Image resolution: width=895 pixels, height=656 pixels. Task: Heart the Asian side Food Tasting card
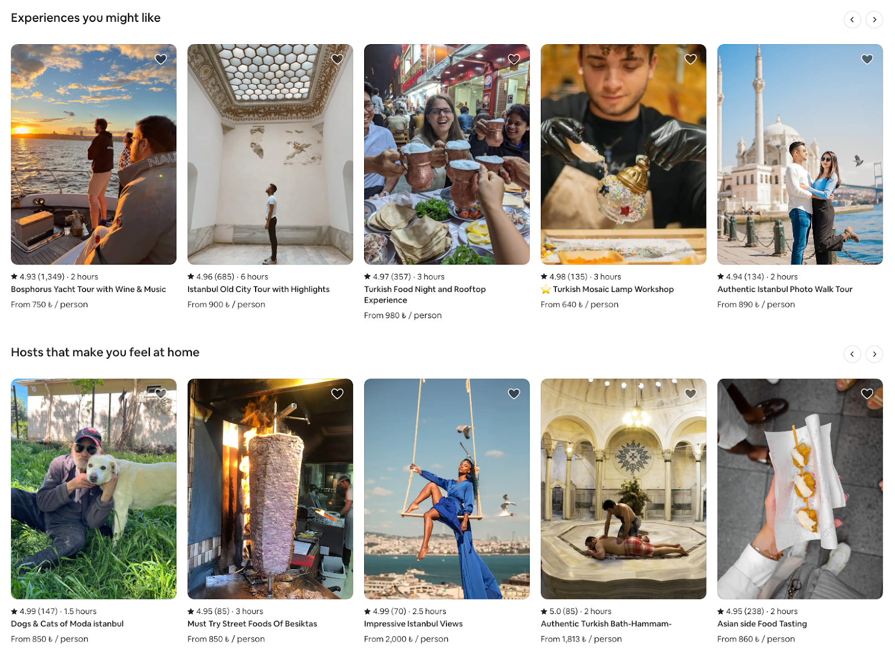(x=867, y=394)
